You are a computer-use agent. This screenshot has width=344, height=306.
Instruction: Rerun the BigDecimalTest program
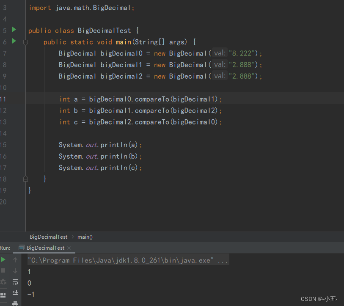pos(3,259)
